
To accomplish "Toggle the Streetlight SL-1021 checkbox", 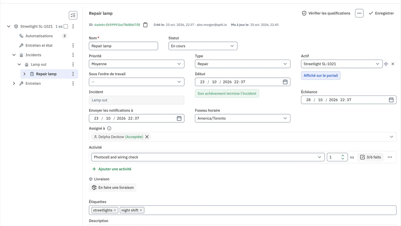I will click(66, 26).
